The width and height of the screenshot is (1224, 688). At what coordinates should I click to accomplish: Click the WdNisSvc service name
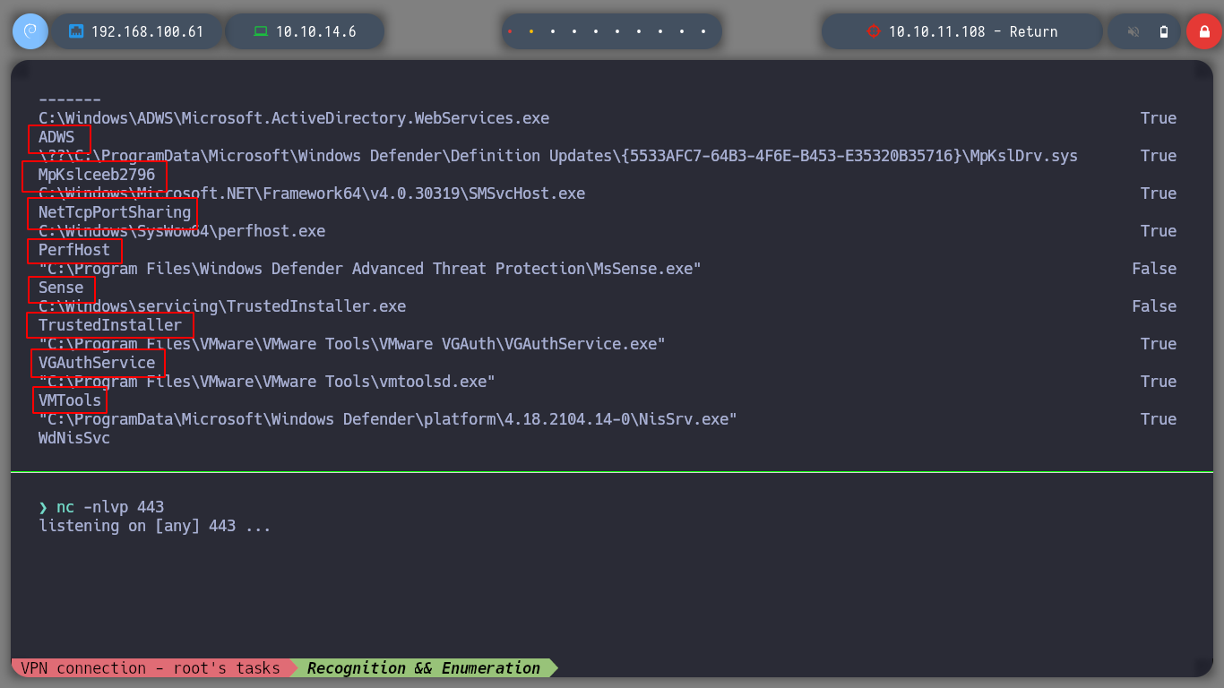coord(74,438)
